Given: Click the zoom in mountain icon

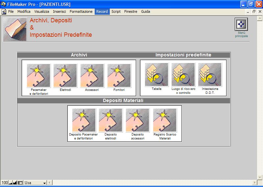Looking at the screenshot, I should click(x=15, y=183).
